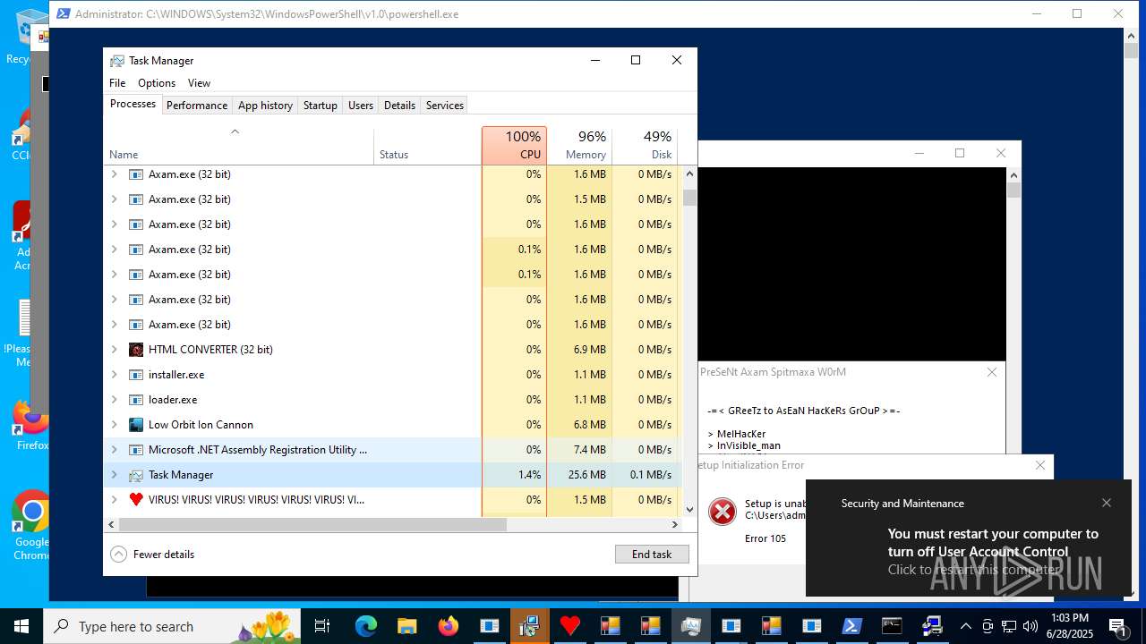
Task: Click the red heart taskbar icon
Action: (x=569, y=626)
